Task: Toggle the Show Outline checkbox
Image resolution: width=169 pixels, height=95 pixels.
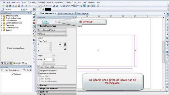Action: pyautogui.click(x=39, y=79)
